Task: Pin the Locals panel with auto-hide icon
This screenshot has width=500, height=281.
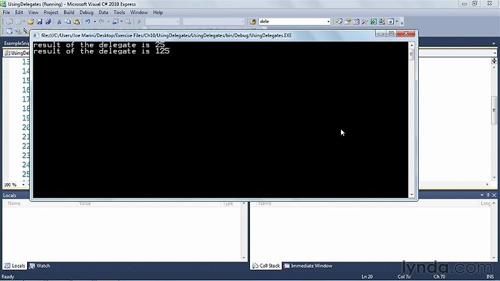Action: tap(488, 195)
